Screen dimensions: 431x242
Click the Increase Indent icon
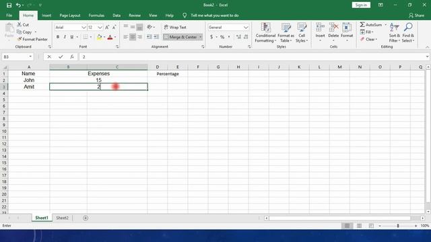156,37
